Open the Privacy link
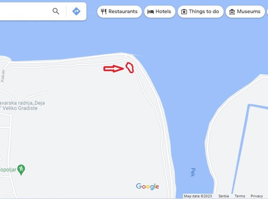 [256, 196]
